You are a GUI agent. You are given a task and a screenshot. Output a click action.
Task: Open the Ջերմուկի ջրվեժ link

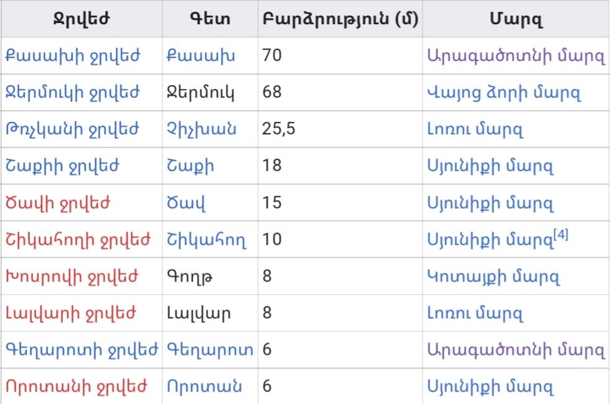[x=72, y=93]
